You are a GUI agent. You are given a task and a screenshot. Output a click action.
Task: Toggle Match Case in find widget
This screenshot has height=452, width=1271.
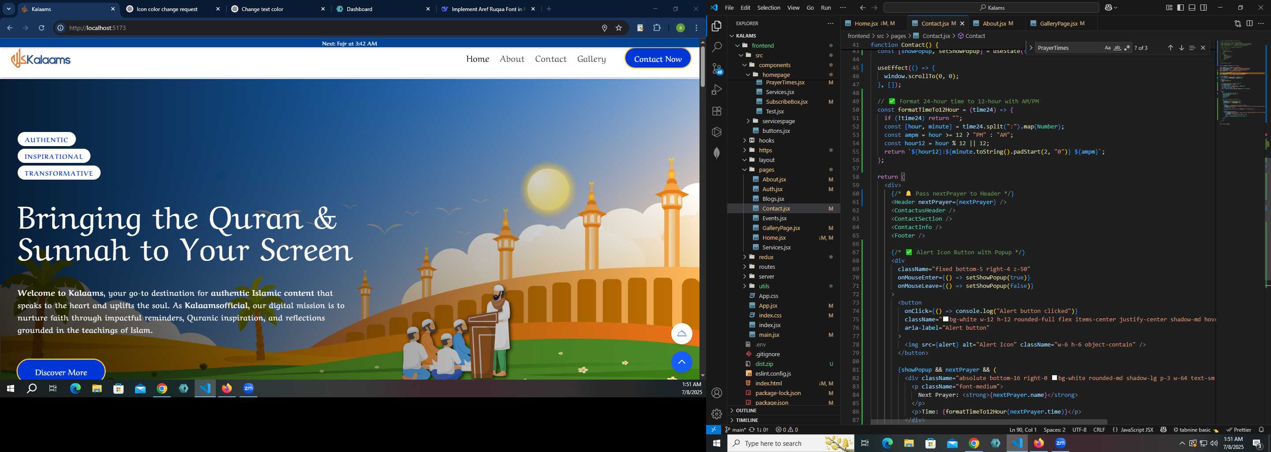pyautogui.click(x=1107, y=48)
